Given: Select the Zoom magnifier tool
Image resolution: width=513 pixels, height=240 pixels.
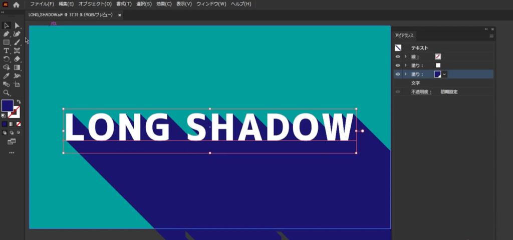Looking at the screenshot, I should point(7,93).
